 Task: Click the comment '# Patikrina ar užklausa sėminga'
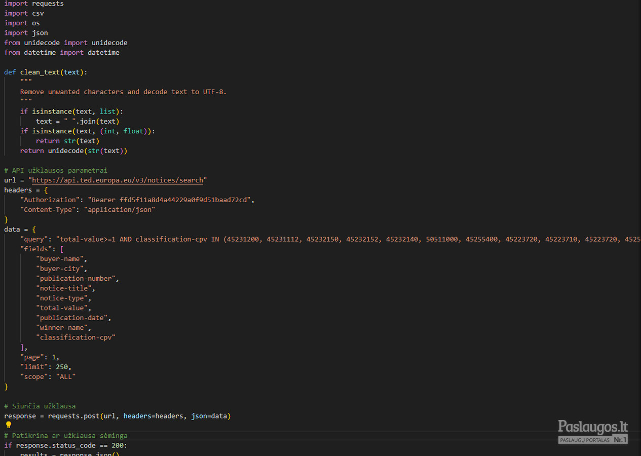[x=66, y=436]
